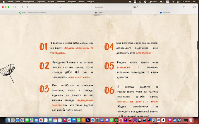Open Spotify from the Dock
Image resolution: width=199 pixels, height=124 pixels.
coord(116,120)
